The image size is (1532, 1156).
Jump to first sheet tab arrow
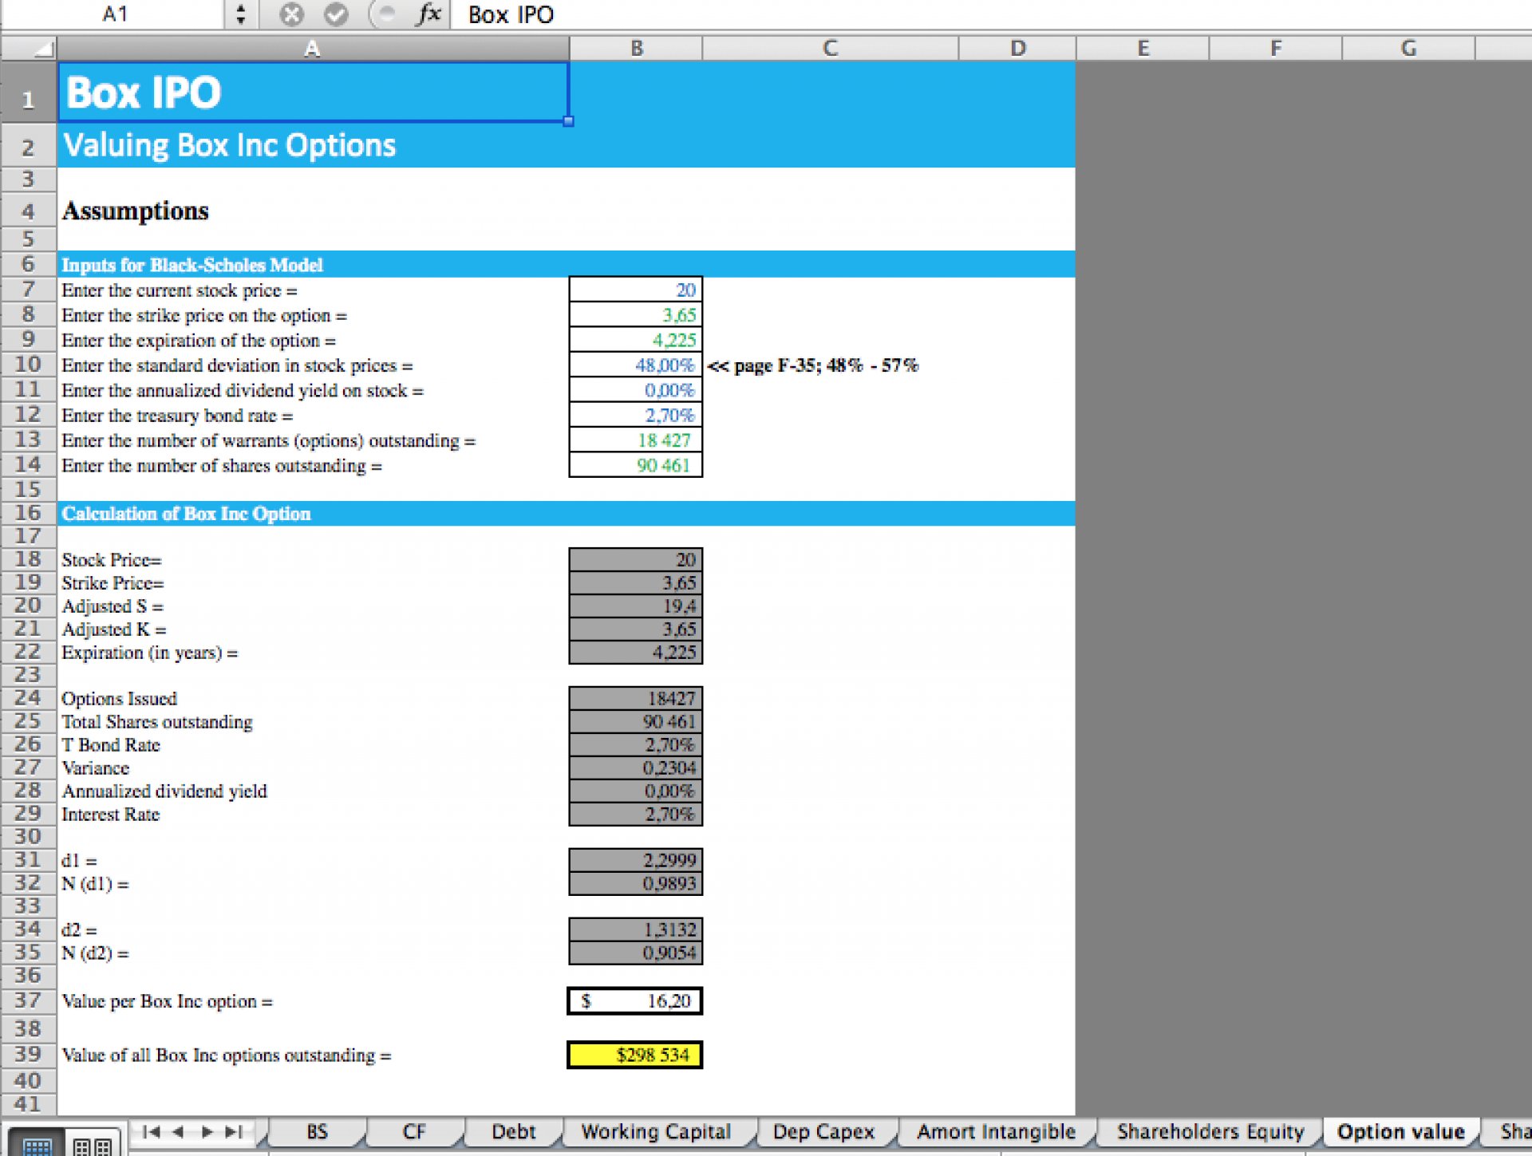151,1131
